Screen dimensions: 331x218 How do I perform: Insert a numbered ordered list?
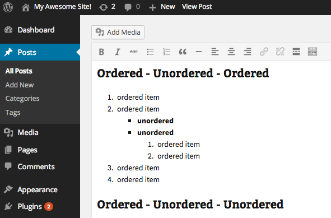pos(166,52)
